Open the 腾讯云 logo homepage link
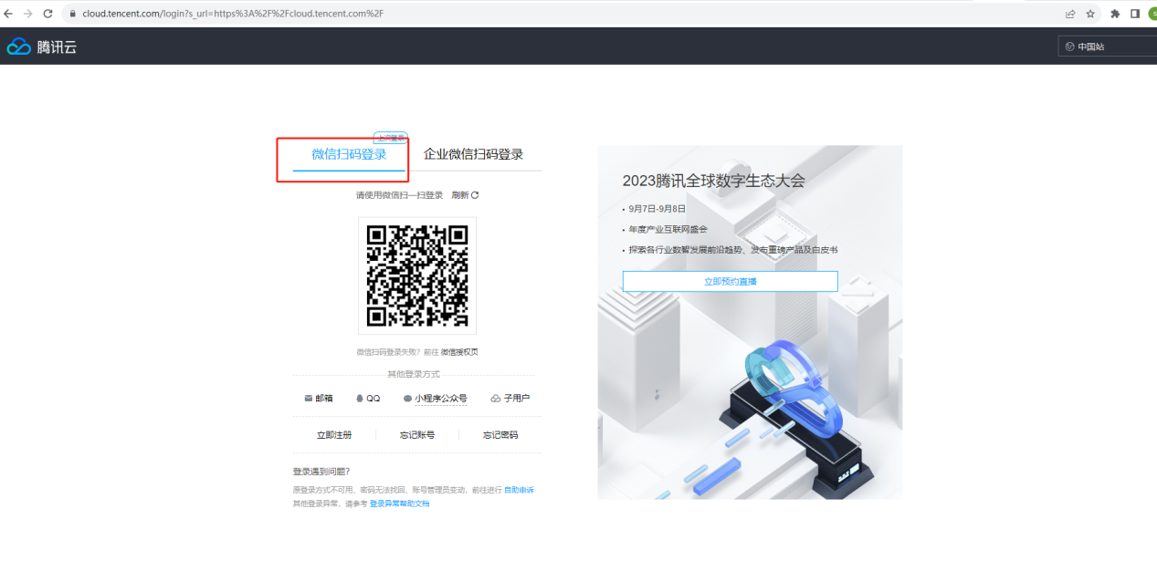The height and width of the screenshot is (561, 1157). point(42,47)
